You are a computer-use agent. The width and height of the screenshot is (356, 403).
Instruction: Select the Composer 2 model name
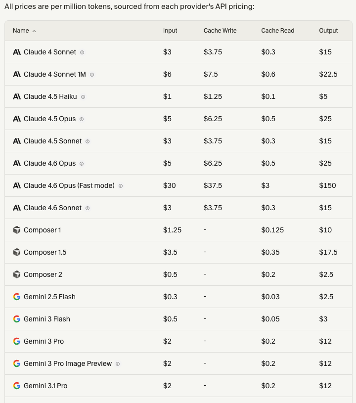(x=43, y=274)
